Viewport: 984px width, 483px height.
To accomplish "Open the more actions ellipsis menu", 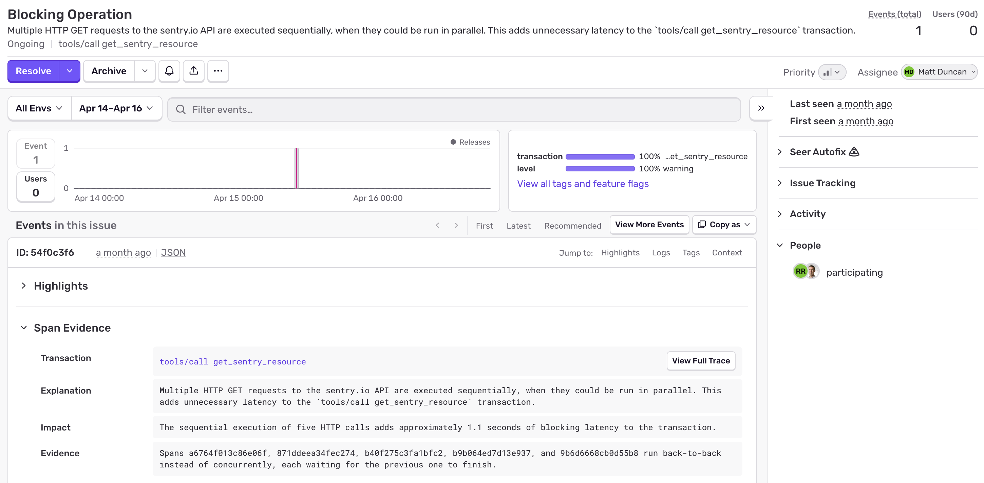I will point(218,71).
